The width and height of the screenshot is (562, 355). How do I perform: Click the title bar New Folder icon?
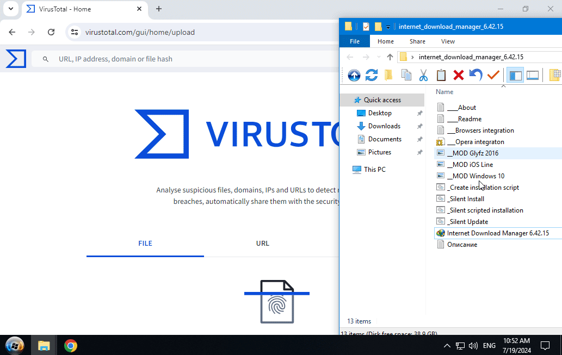[378, 27]
